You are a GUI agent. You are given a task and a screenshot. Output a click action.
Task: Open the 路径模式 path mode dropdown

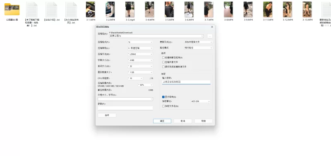pyautogui.click(x=199, y=48)
